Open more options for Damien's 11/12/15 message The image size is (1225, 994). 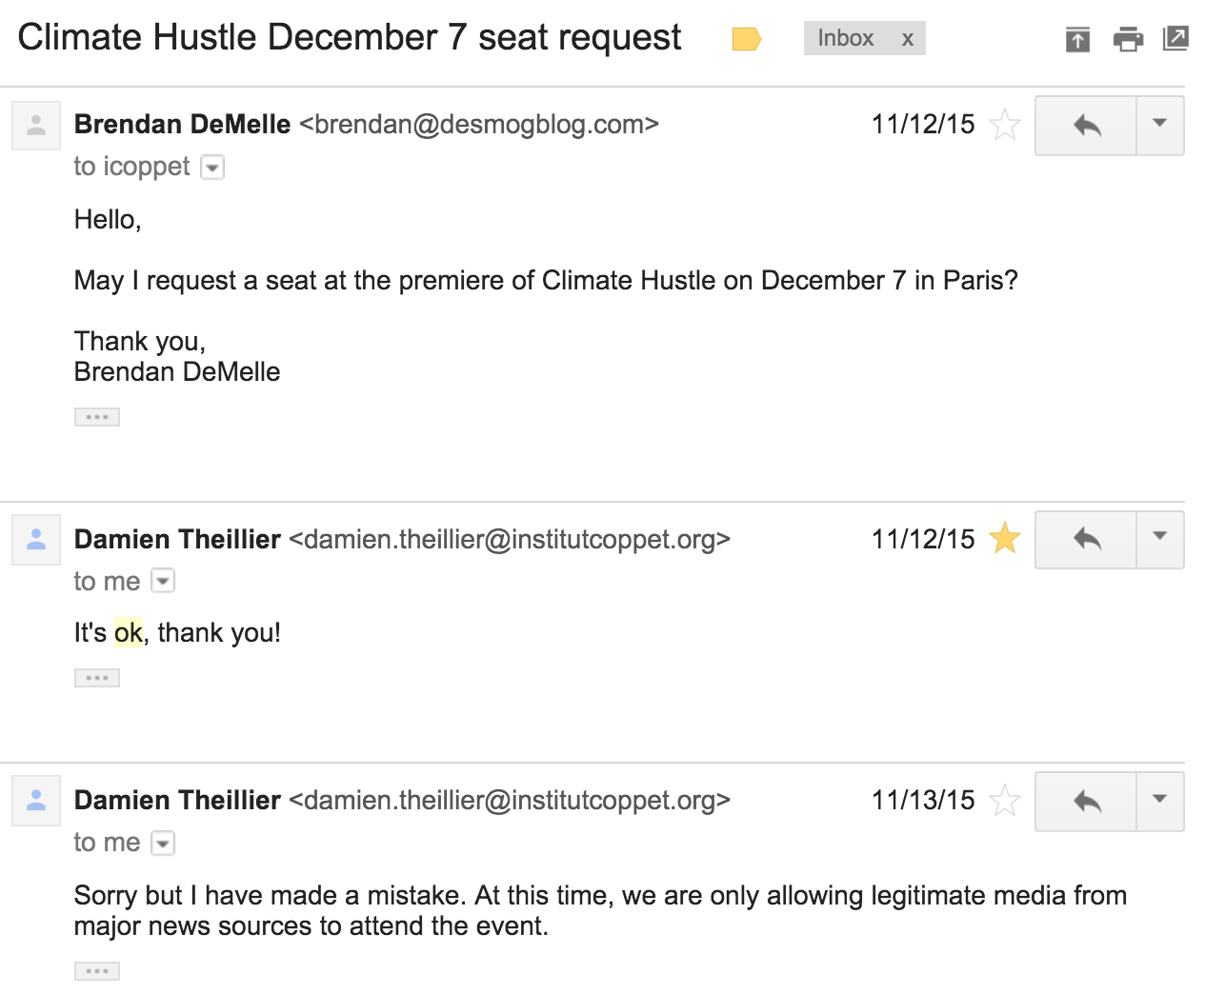click(1160, 539)
